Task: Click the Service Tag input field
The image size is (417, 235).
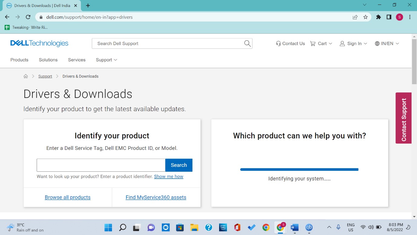Action: (x=101, y=165)
